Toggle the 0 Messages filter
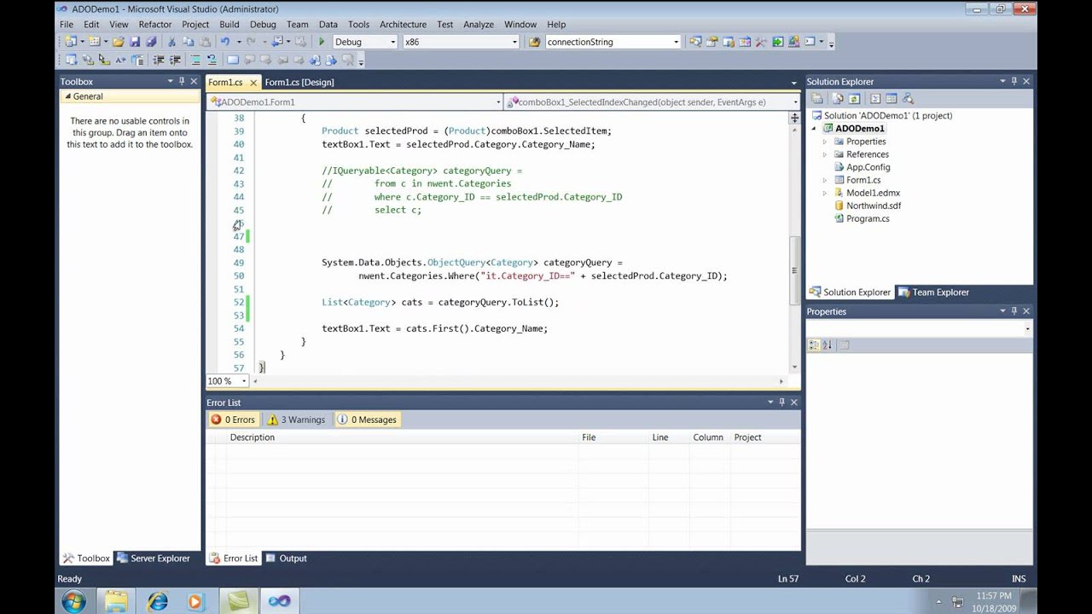The image size is (1092, 614). coord(367,420)
